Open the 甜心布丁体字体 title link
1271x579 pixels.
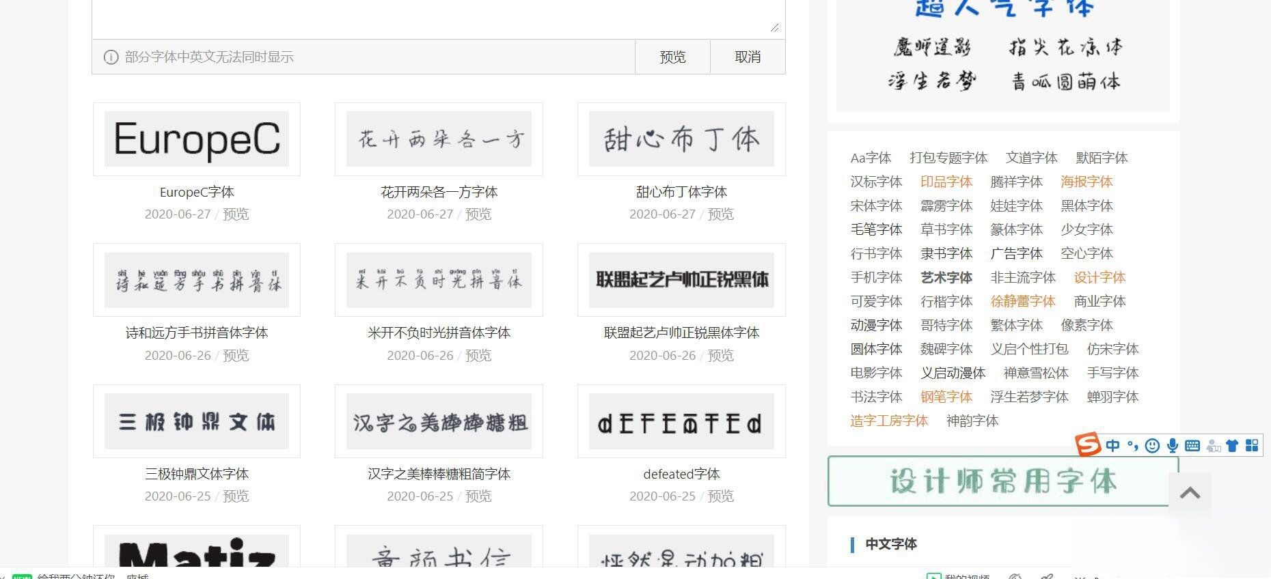coord(681,192)
